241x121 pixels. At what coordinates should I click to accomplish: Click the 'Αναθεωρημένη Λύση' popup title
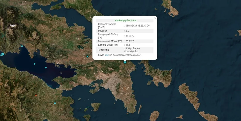[126, 21]
